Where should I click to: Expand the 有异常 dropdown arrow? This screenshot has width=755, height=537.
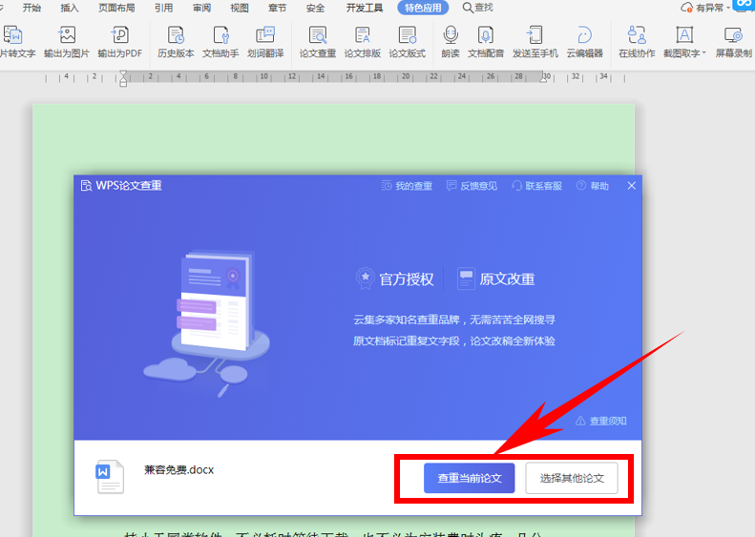(728, 8)
